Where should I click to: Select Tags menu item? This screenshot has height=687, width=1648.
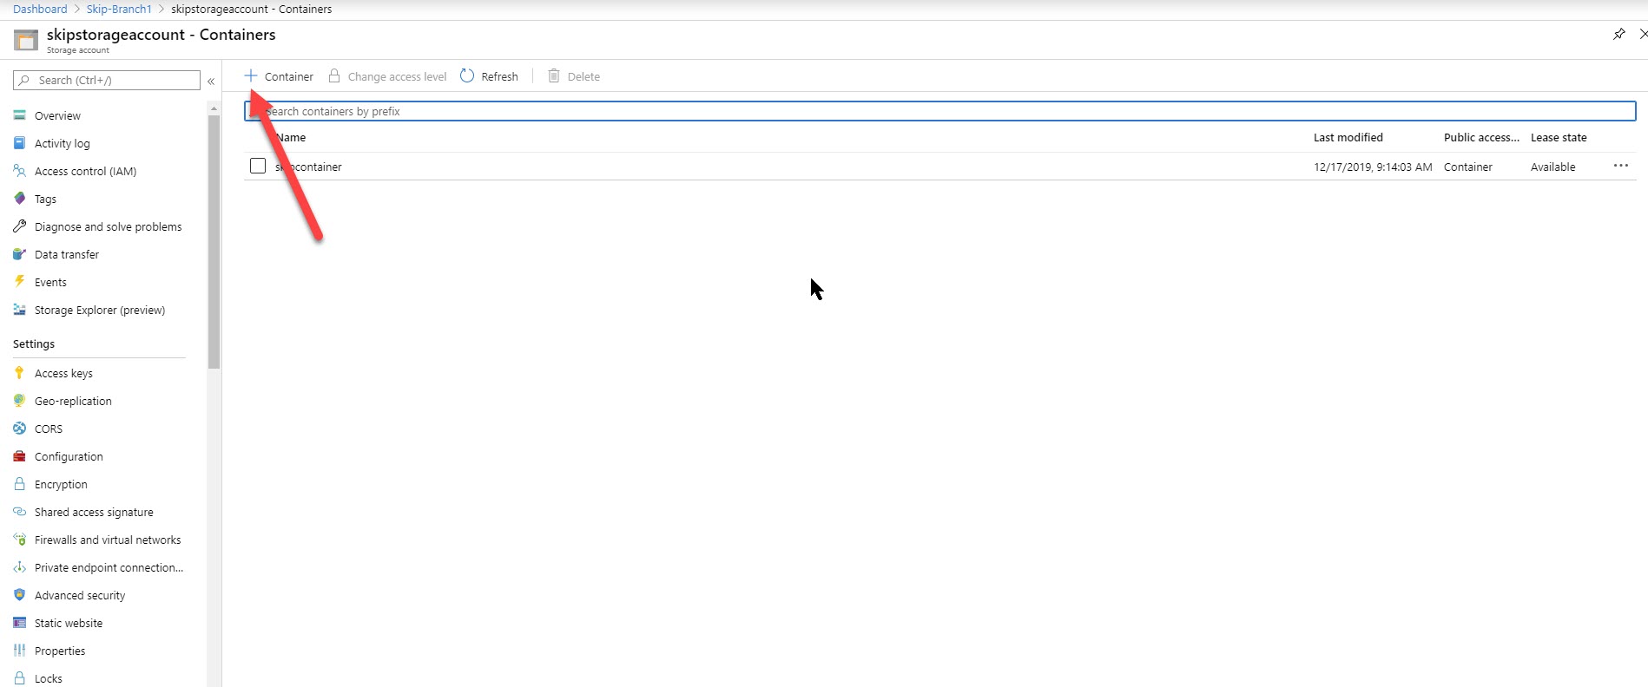click(x=45, y=199)
